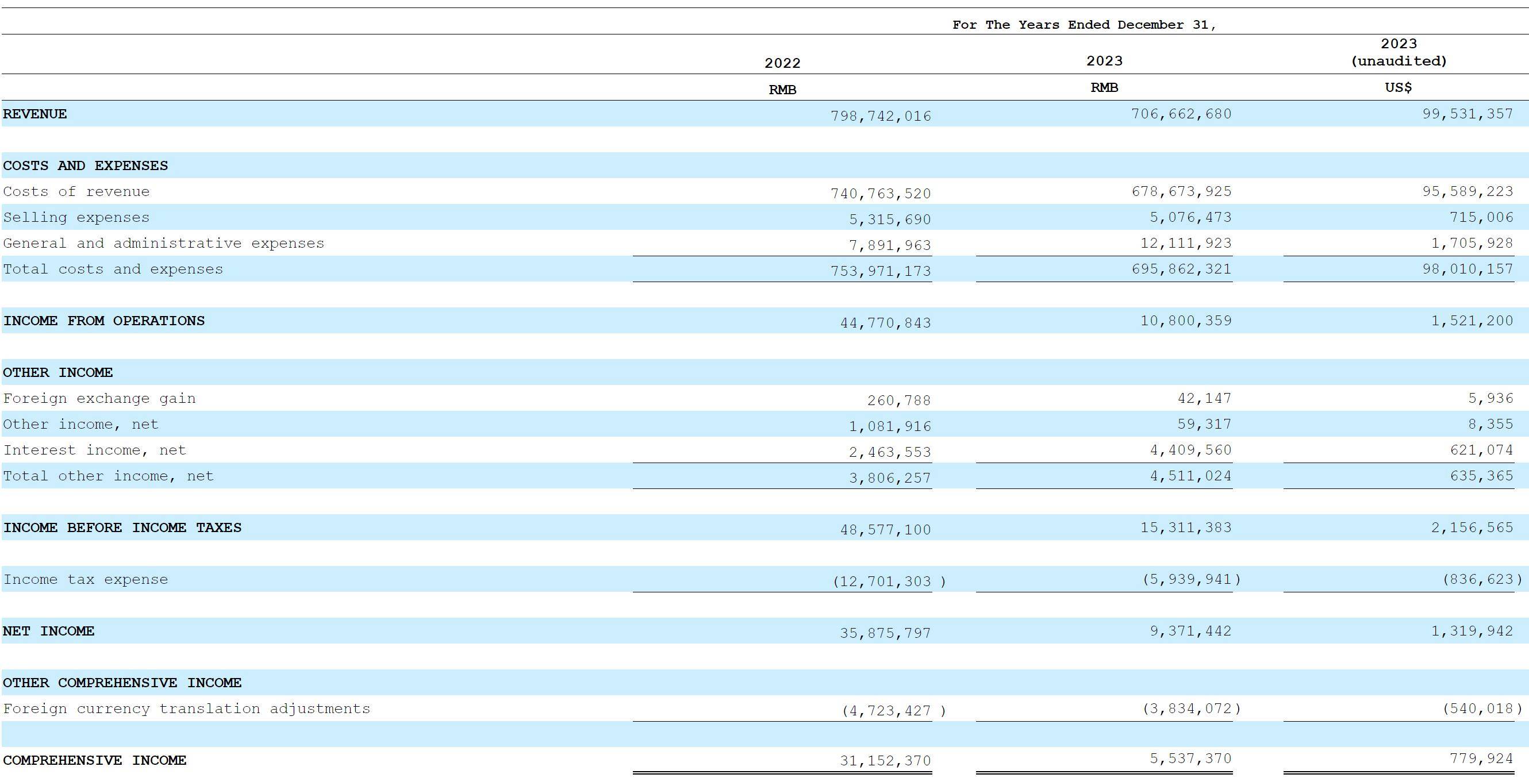The height and width of the screenshot is (778, 1529).
Task: Select total other income 635,365
Action: (x=1481, y=476)
